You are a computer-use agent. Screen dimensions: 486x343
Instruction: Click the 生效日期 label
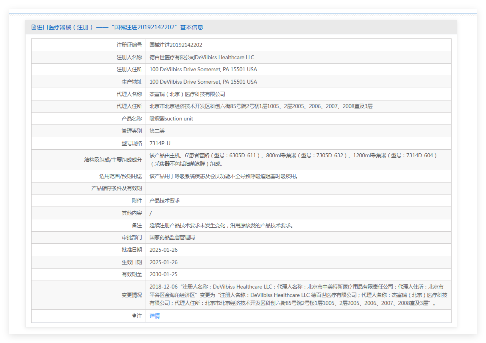(132, 262)
